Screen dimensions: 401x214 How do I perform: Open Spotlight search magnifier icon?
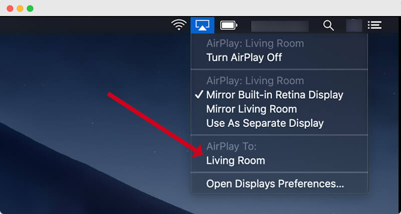click(x=328, y=26)
